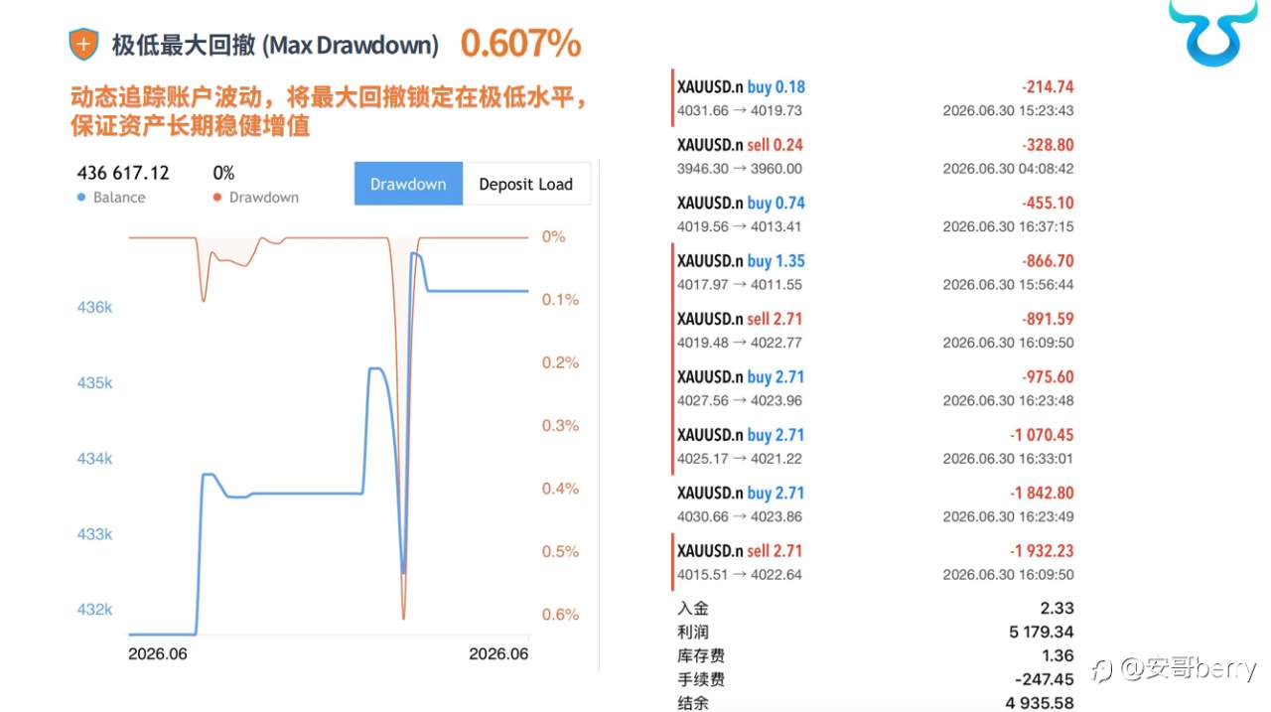Click the 436 617.12 balance value
The width and height of the screenshot is (1271, 712).
(123, 173)
